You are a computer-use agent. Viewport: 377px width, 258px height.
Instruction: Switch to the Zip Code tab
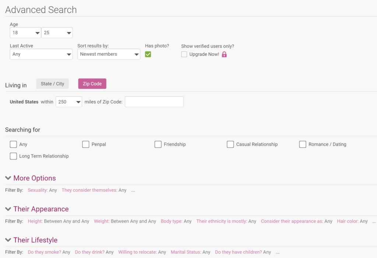tap(92, 84)
